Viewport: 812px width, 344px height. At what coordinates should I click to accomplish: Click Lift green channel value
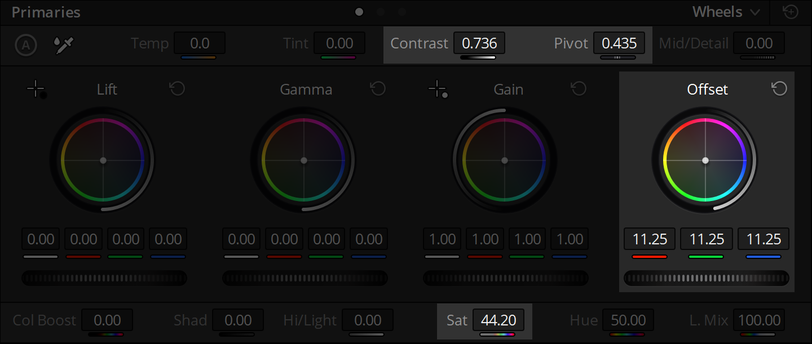(126, 239)
